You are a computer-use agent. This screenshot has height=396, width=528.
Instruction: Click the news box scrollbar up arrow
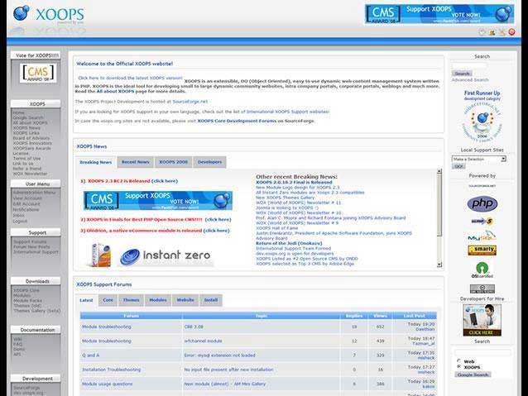pyautogui.click(x=439, y=171)
